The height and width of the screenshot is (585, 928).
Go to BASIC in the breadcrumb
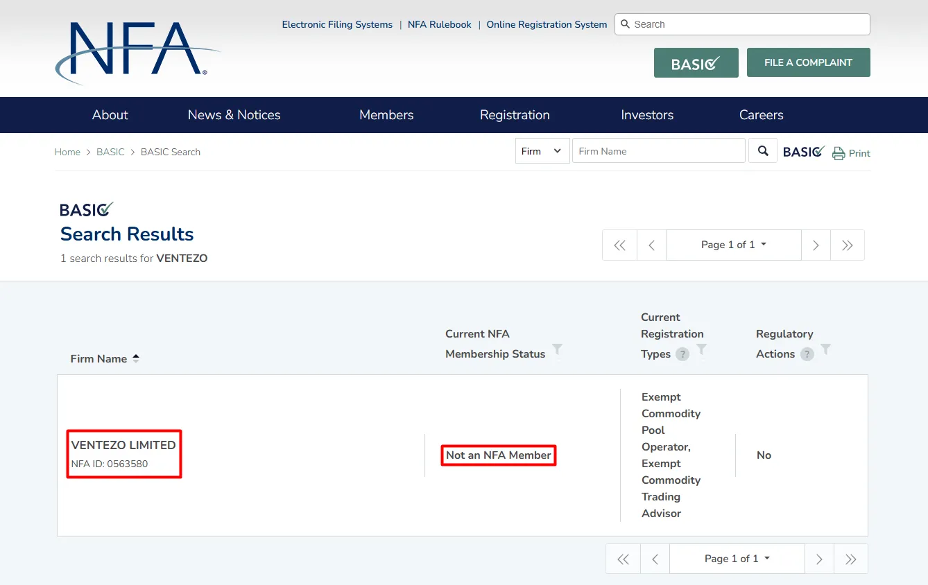pyautogui.click(x=110, y=152)
